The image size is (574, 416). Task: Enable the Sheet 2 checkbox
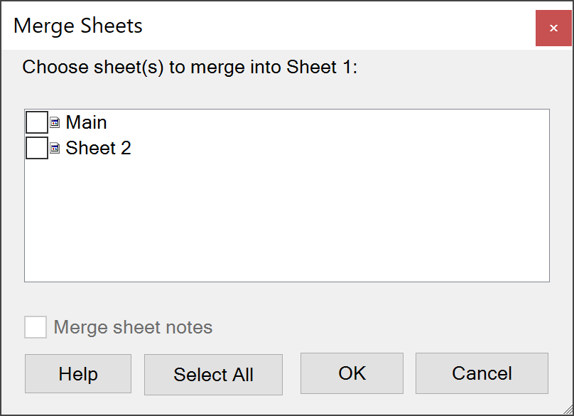coord(37,149)
